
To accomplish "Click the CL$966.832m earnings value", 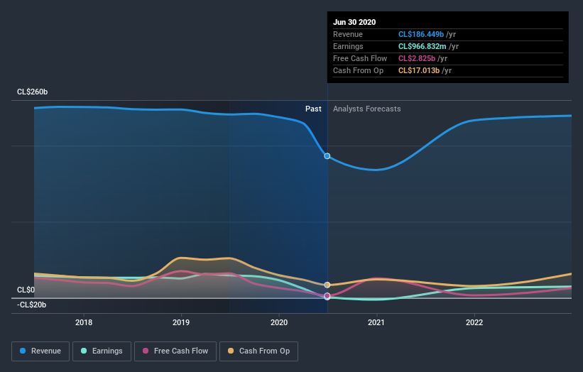I will pos(422,46).
